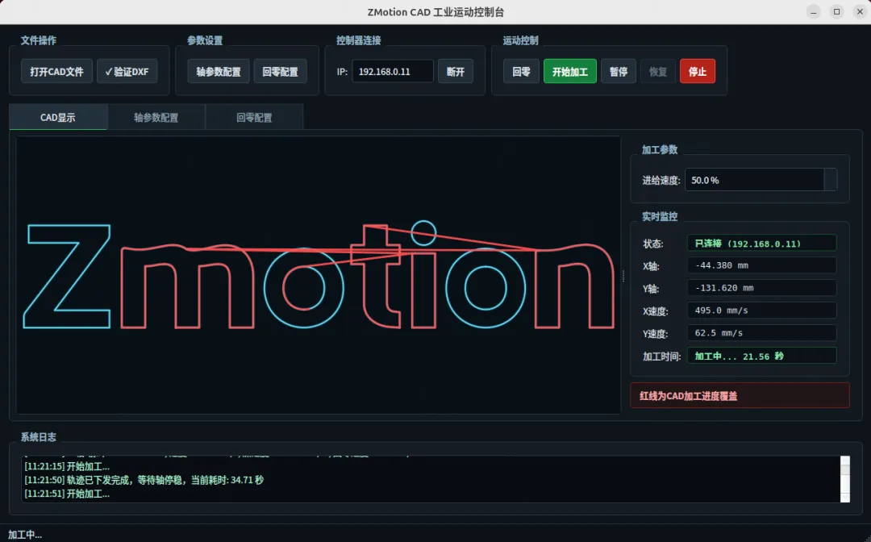The height and width of the screenshot is (542, 871).
Task: Click the 断开 disconnect button
Action: tap(456, 72)
